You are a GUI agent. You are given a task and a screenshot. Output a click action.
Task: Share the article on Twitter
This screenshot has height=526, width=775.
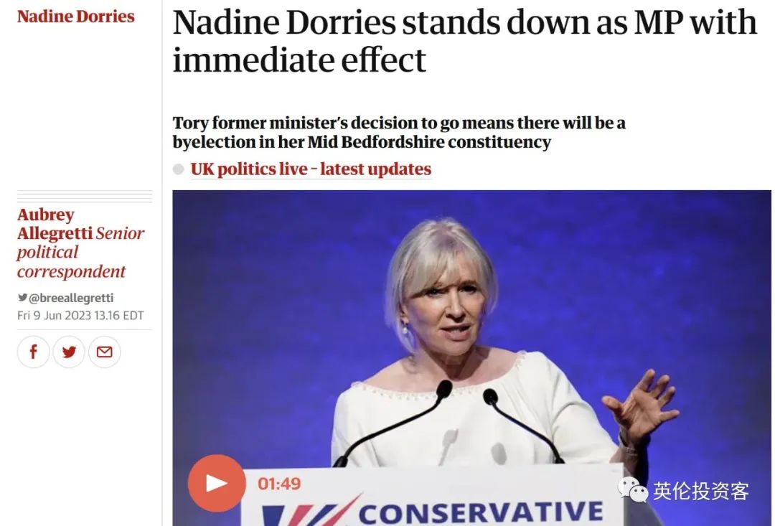pyautogui.click(x=69, y=352)
